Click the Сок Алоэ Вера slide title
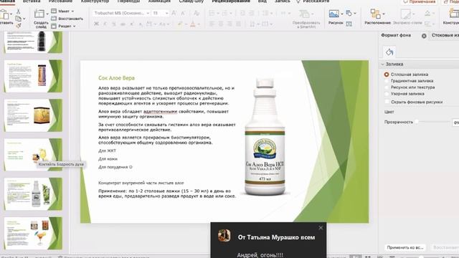This screenshot has width=459, height=258. click(116, 78)
